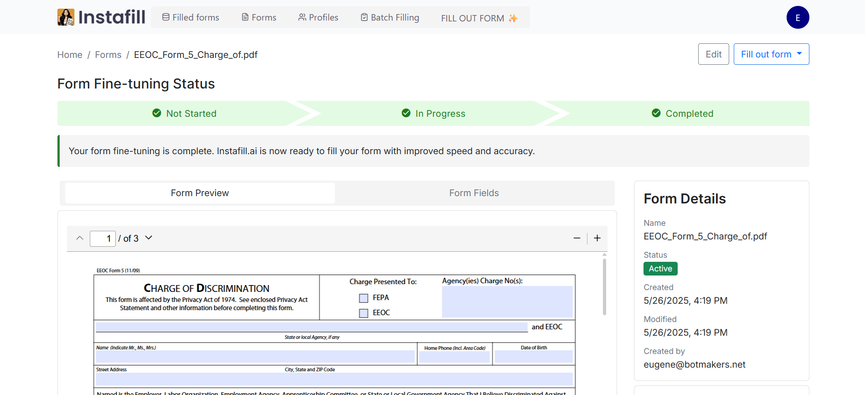This screenshot has height=395, width=865.
Task: Go to Forms breadcrumb link
Action: coord(108,55)
